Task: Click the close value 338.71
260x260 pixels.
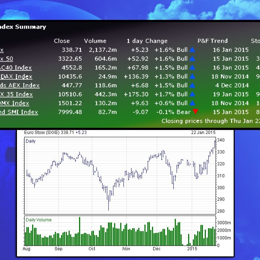Action: 72,50
